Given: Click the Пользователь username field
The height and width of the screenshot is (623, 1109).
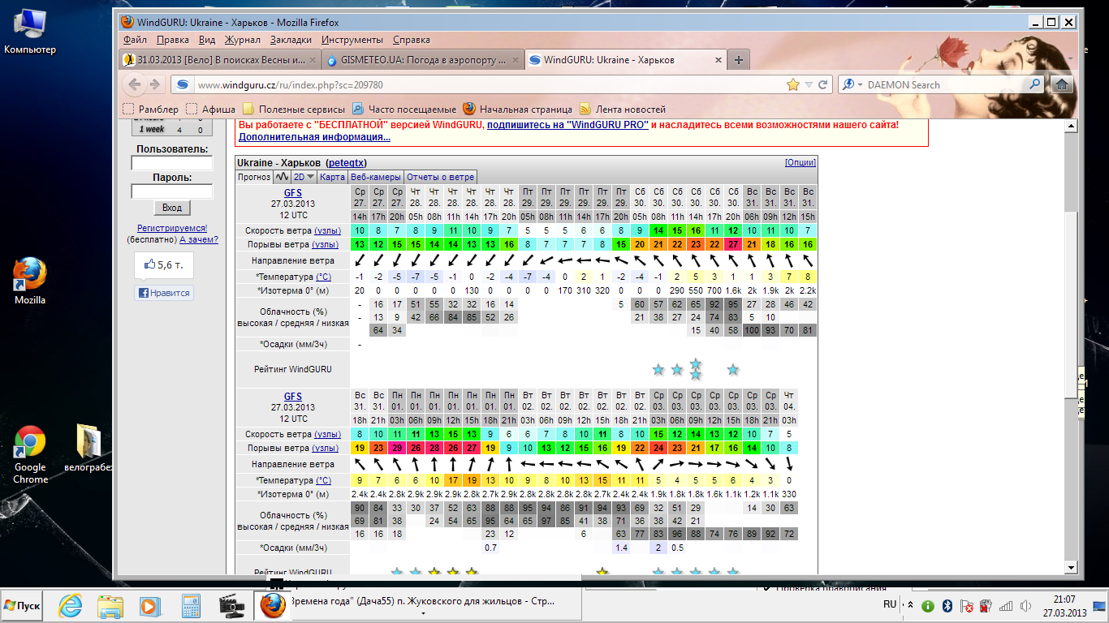Looking at the screenshot, I should tap(171, 163).
